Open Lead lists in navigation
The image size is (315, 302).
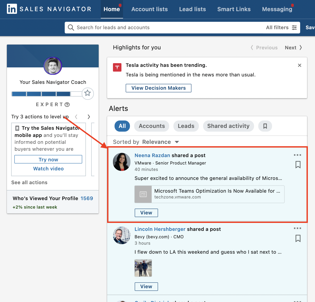pos(192,9)
